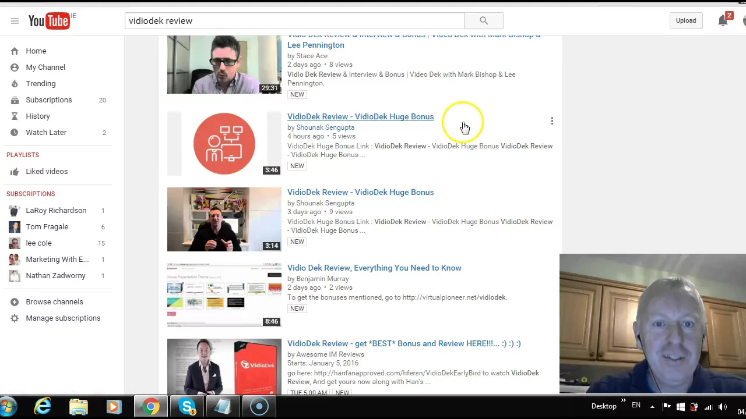Click the Manage subscriptions gear icon
This screenshot has width=746, height=419.
click(x=15, y=318)
